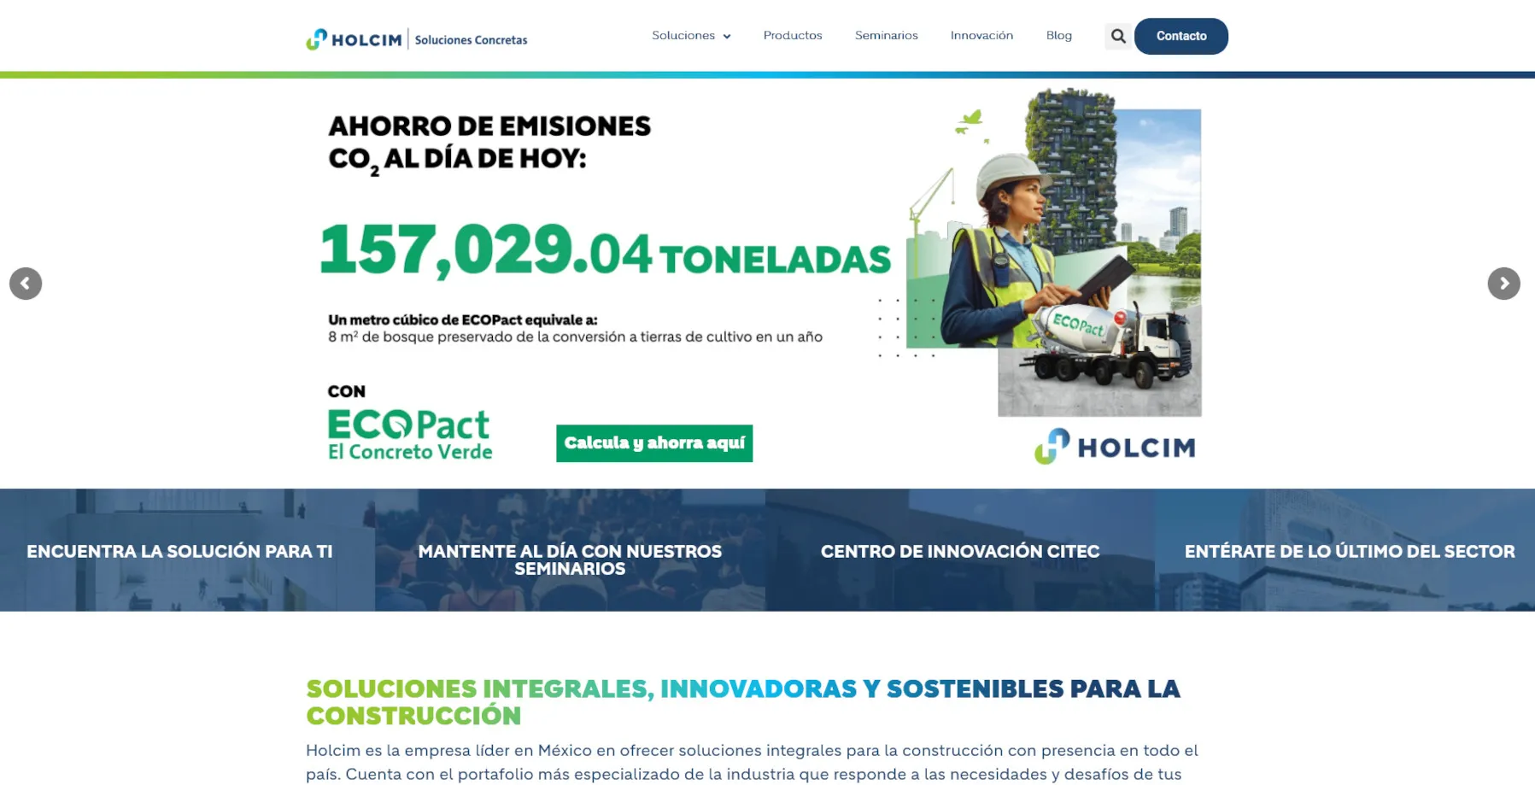Screen dimensions: 1535x785
Task: Click the Holcim logo in banner
Action: point(1115,446)
